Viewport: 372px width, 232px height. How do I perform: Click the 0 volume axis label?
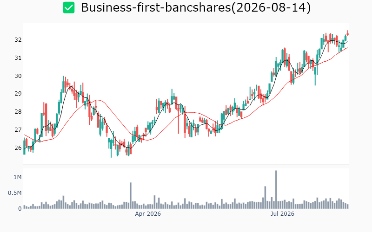(x=20, y=209)
